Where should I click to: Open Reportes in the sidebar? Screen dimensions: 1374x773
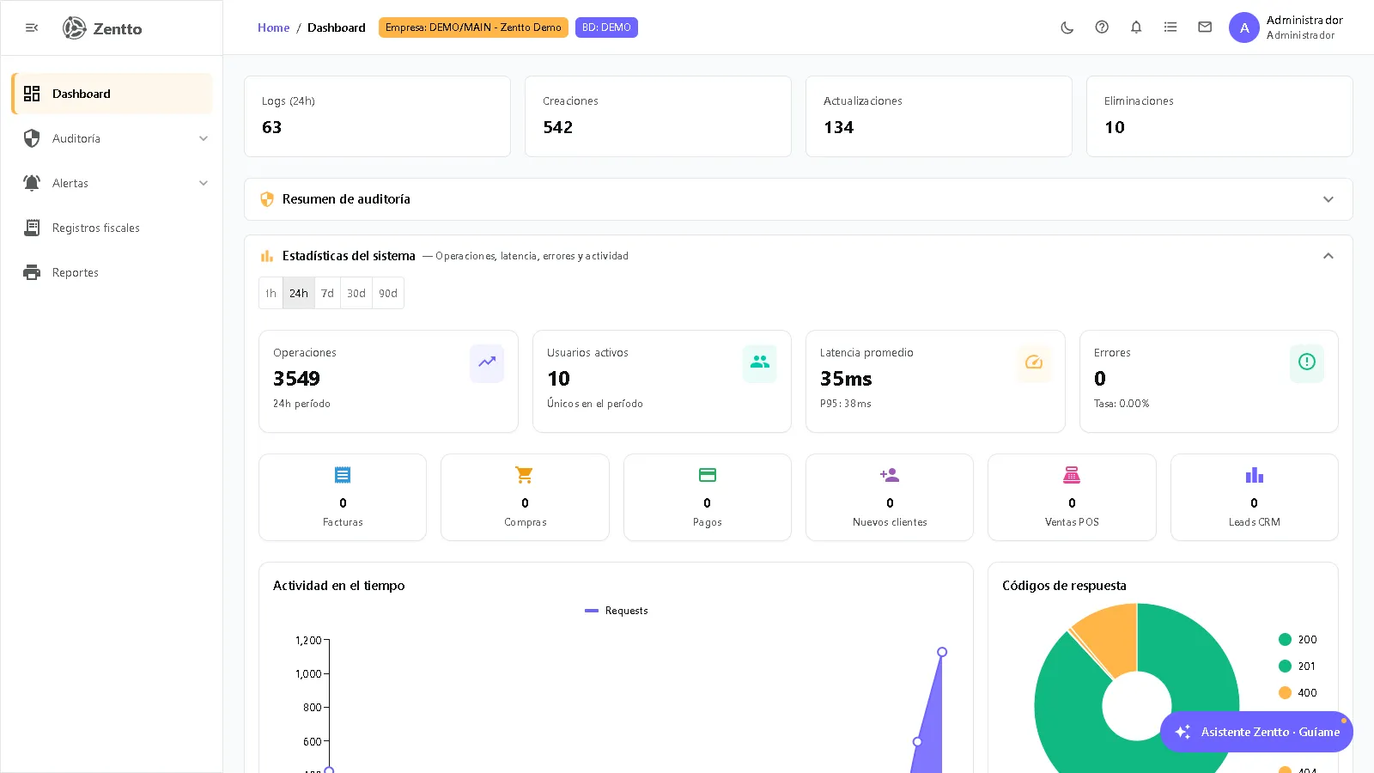pos(112,272)
